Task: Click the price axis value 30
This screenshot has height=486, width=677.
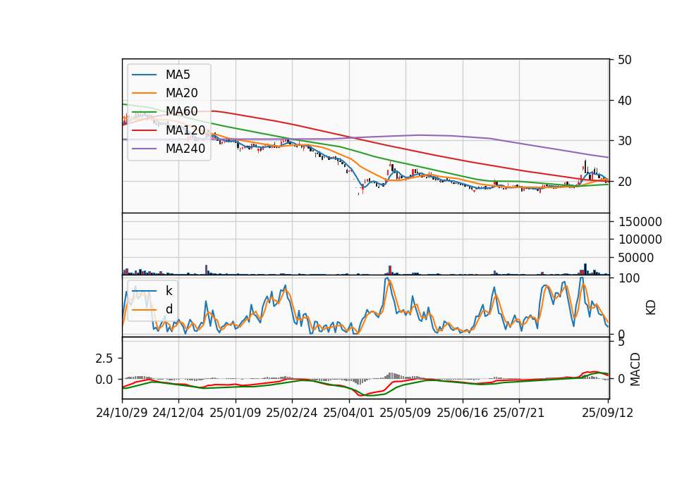Action: (625, 141)
